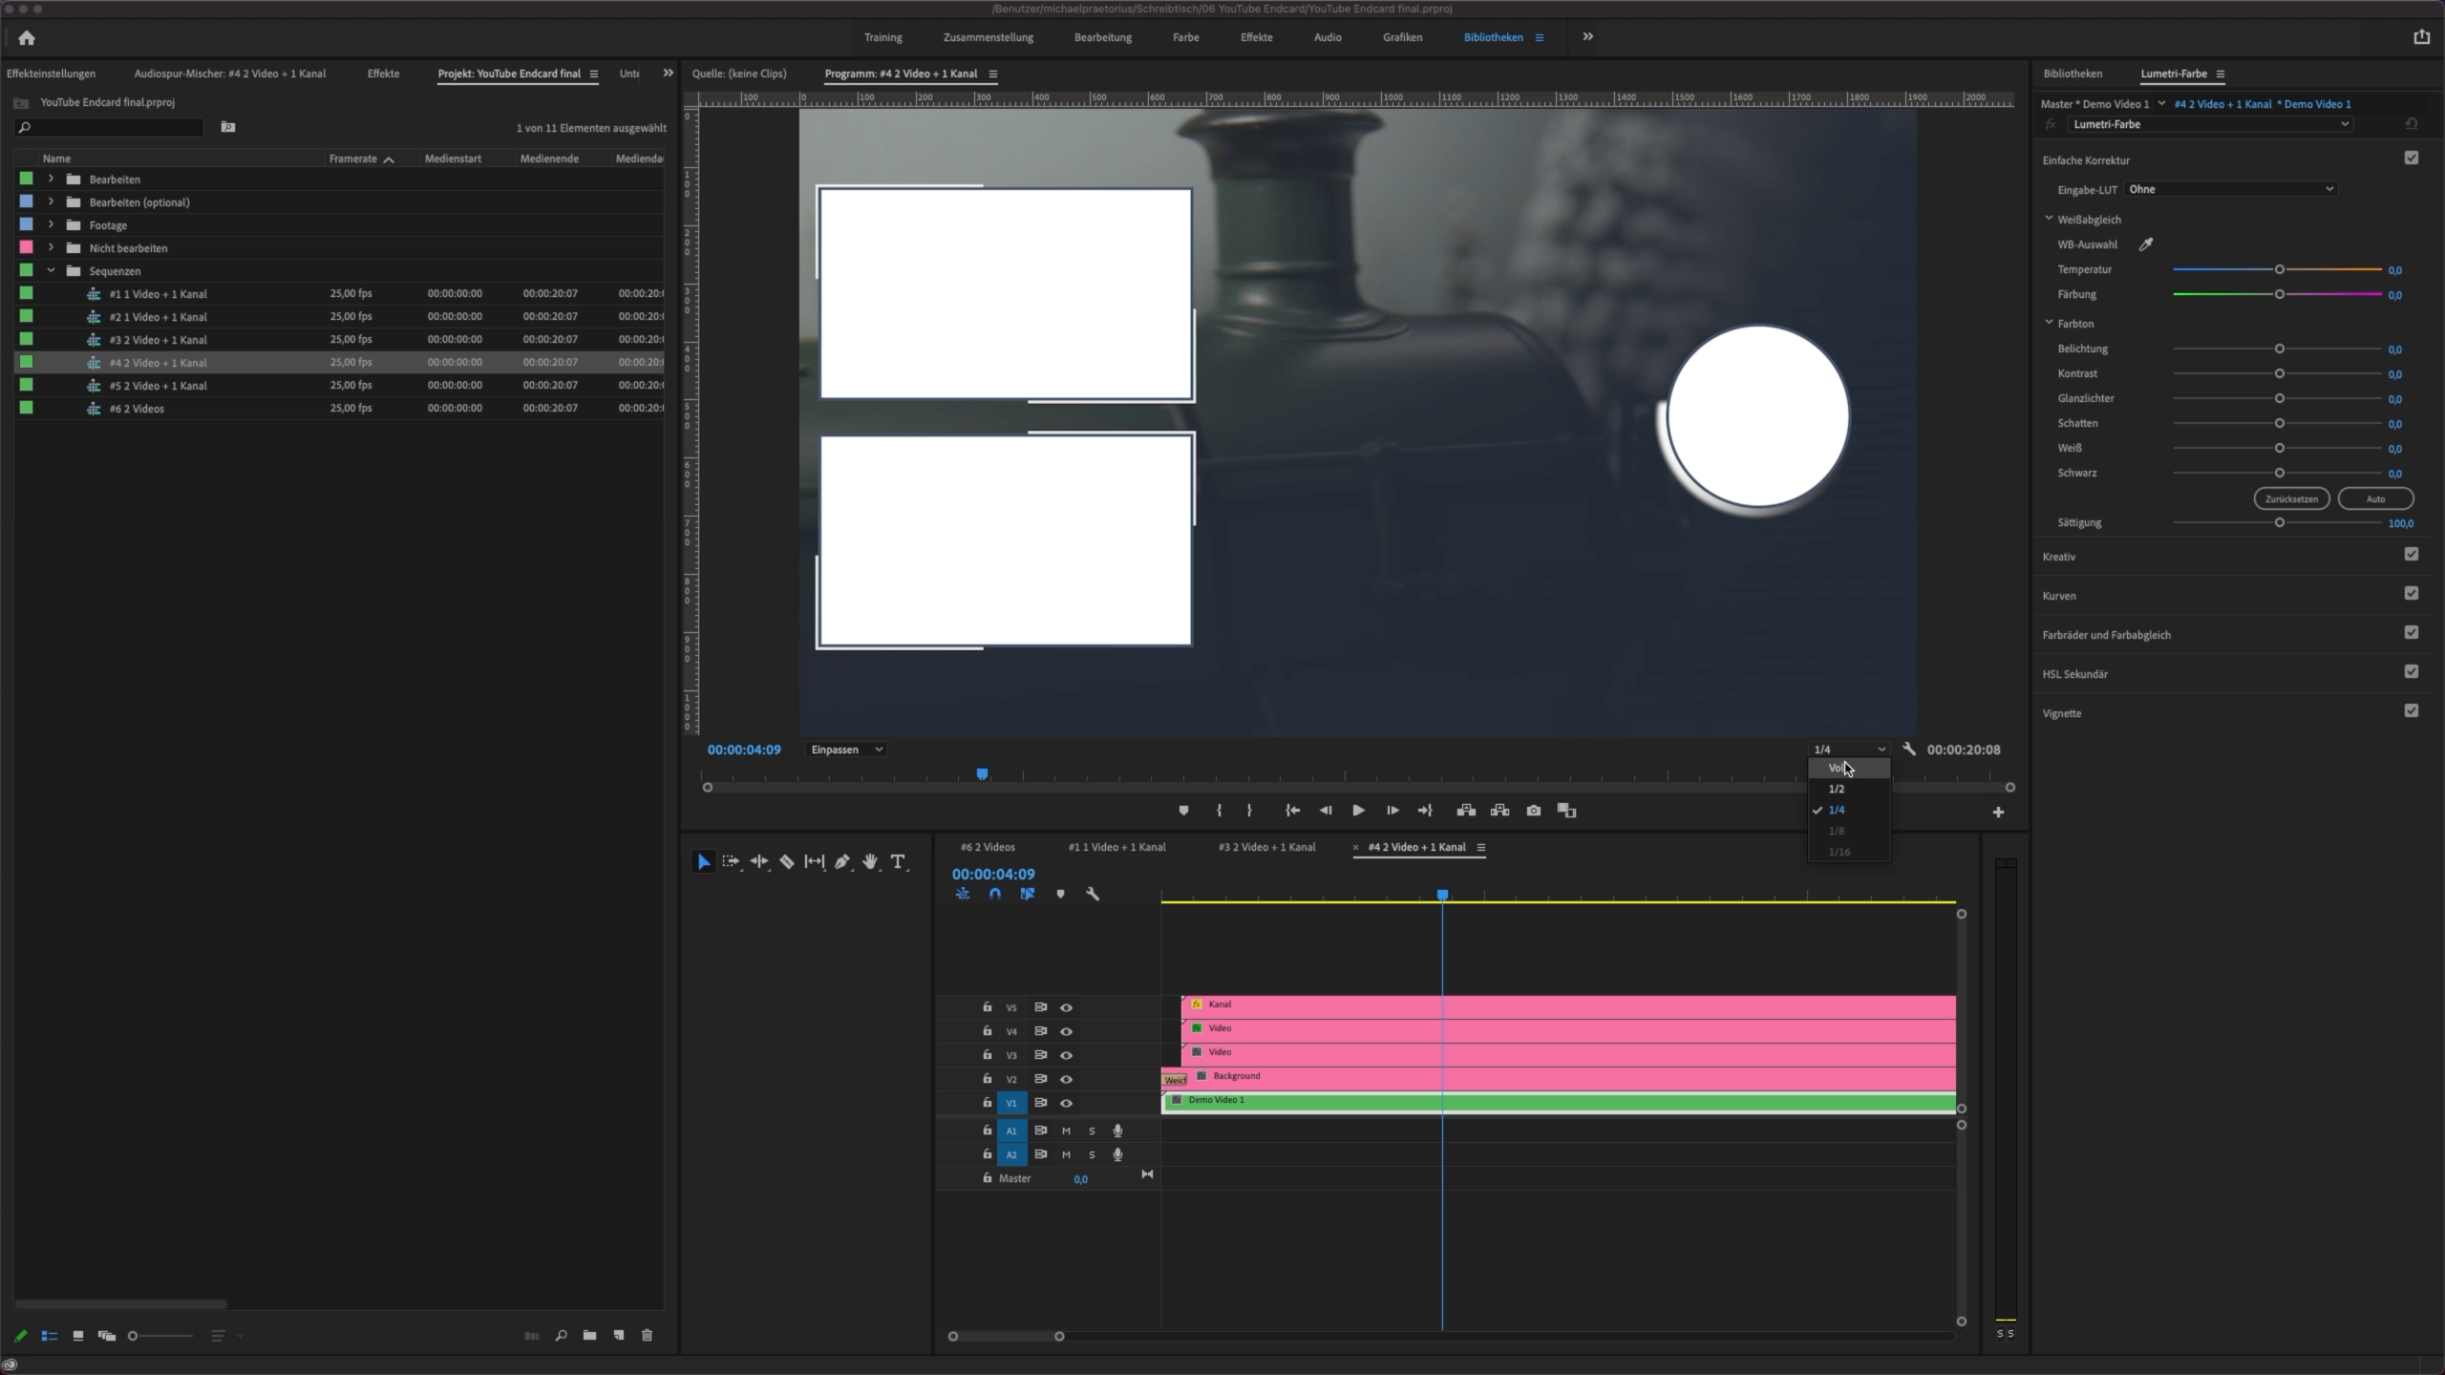Viewport: 2445px width, 1375px height.
Task: Select the Track Select Forward tool
Action: click(732, 862)
